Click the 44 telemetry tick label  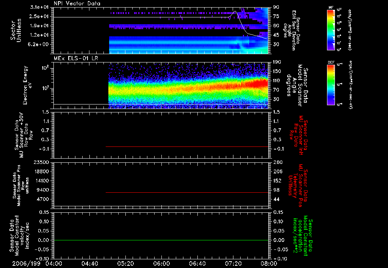pos(276,199)
